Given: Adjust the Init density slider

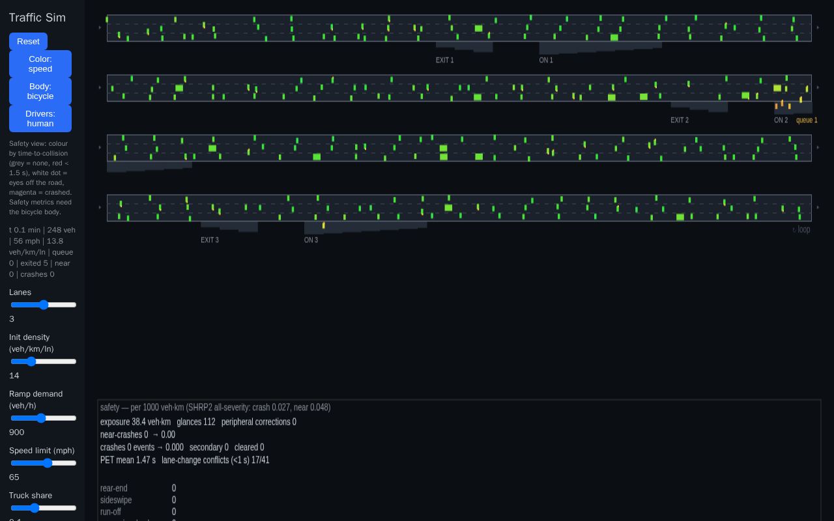Looking at the screenshot, I should (44, 361).
